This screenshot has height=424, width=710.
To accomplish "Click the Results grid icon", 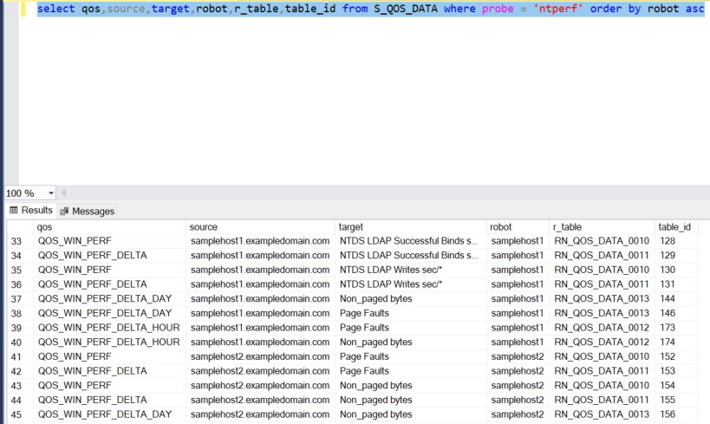I will click(13, 211).
